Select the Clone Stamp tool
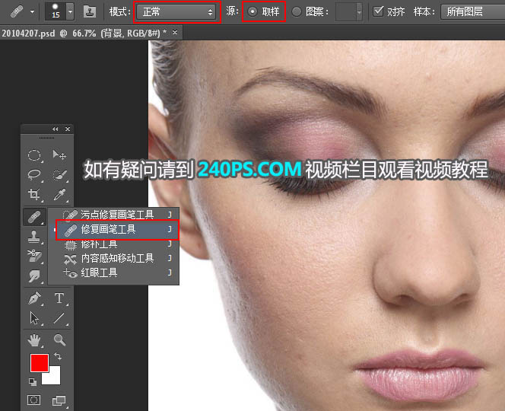Image resolution: width=505 pixels, height=411 pixels. click(34, 237)
